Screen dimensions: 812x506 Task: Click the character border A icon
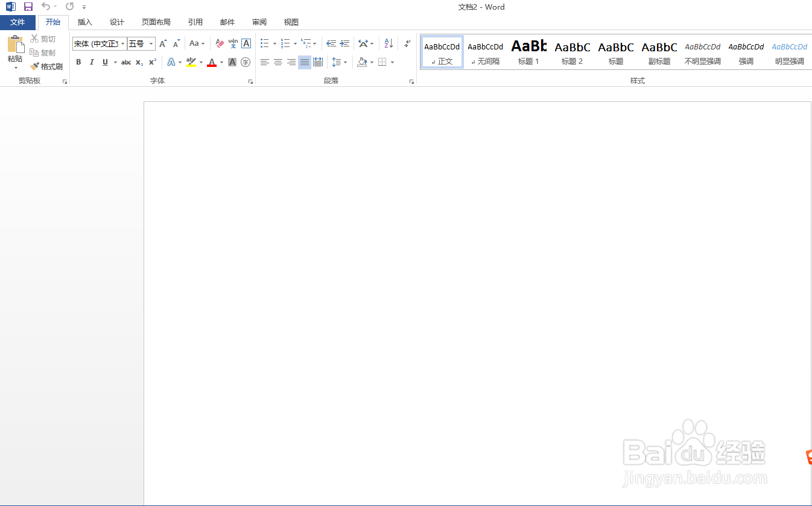click(x=246, y=43)
